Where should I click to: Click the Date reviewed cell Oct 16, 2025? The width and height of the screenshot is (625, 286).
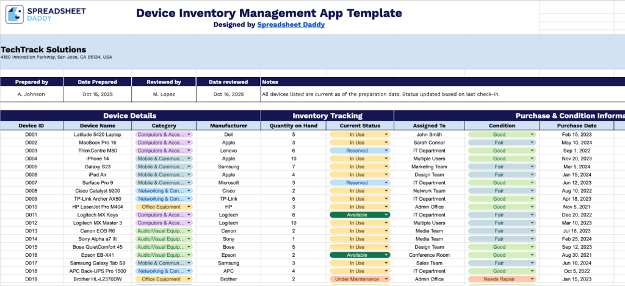tap(228, 94)
